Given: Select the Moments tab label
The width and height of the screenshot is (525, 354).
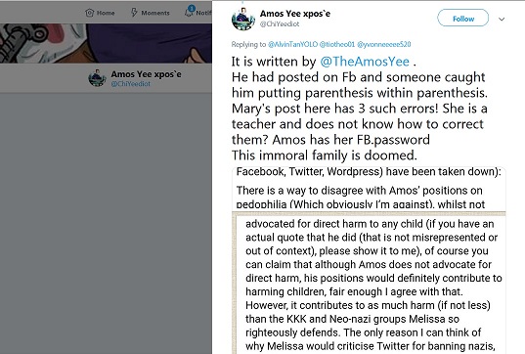Looking at the screenshot, I should 155,13.
